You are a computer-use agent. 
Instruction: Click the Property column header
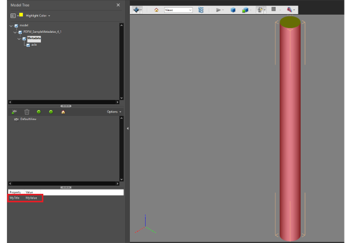[16, 192]
